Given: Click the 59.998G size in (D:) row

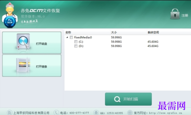Looking at the screenshot, I should (116, 46).
